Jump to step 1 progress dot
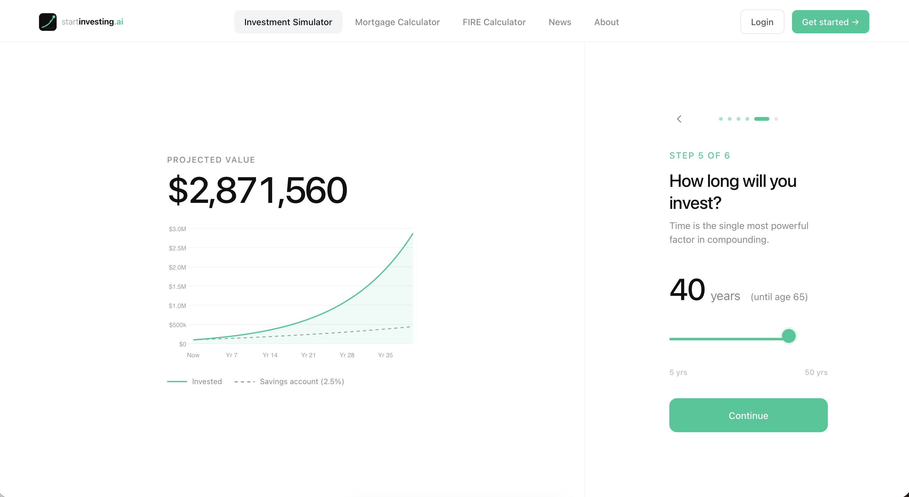 pyautogui.click(x=721, y=119)
